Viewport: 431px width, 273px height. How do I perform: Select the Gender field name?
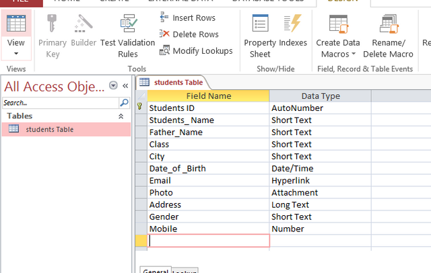click(208, 217)
